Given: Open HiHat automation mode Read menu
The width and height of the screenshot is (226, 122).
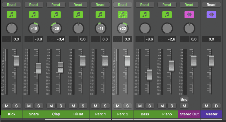Looking at the screenshot, I should coord(78,5).
